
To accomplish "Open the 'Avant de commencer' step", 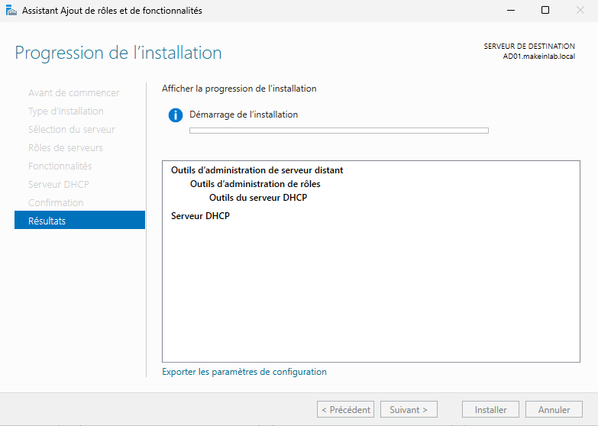I will [x=74, y=93].
